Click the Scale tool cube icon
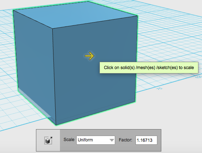The width and height of the screenshot is (202, 153). (48, 140)
